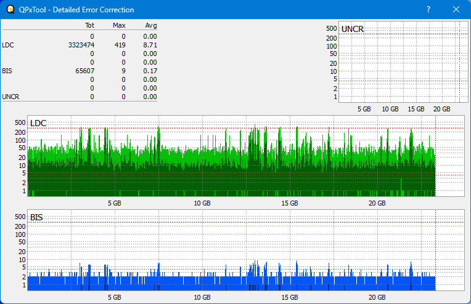The width and height of the screenshot is (471, 304).
Task: Click the QPxTool app icon in title bar
Action: (9, 10)
